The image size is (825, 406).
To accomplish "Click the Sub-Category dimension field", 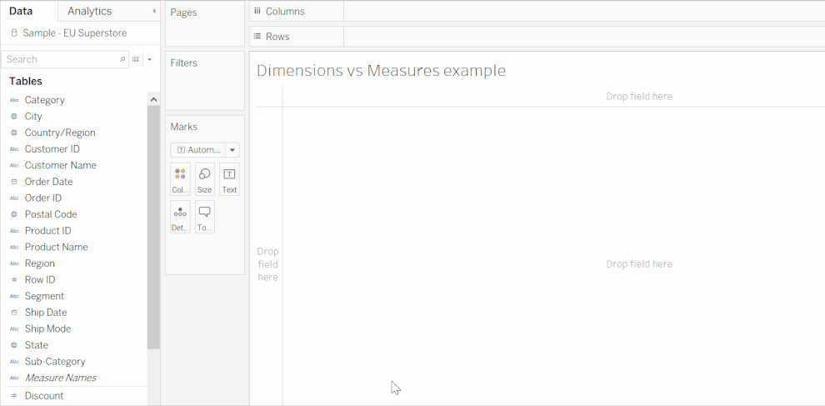I will pos(55,362).
